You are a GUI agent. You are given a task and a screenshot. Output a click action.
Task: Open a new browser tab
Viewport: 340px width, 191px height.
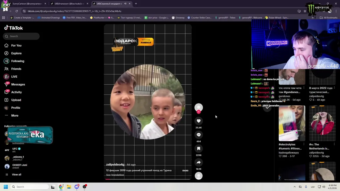pyautogui.click(x=136, y=4)
